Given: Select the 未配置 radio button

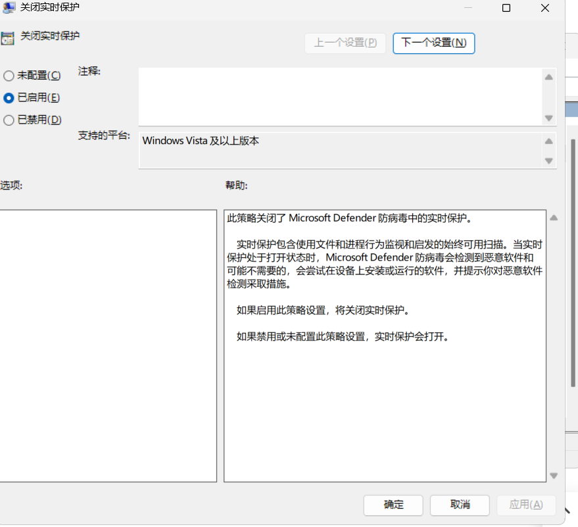Looking at the screenshot, I should [9, 75].
